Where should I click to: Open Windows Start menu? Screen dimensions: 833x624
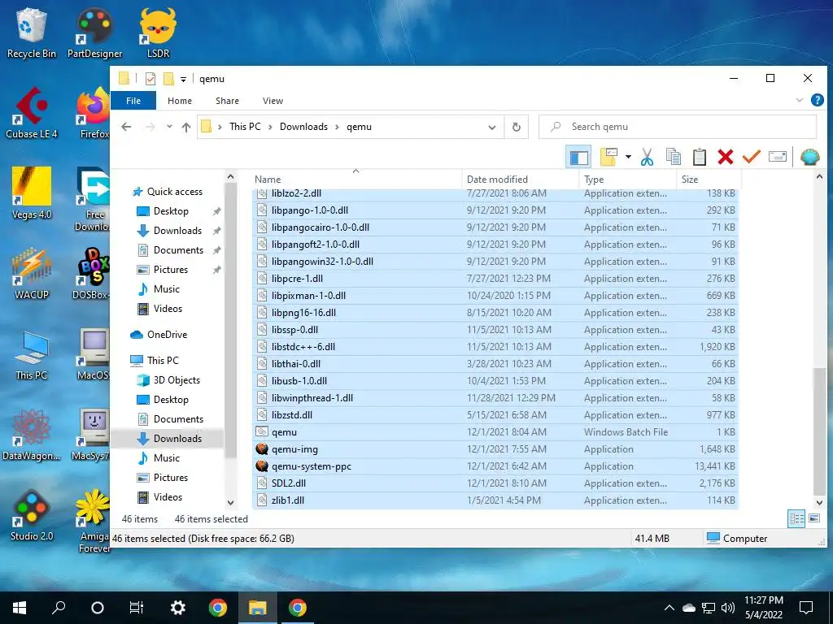click(20, 608)
